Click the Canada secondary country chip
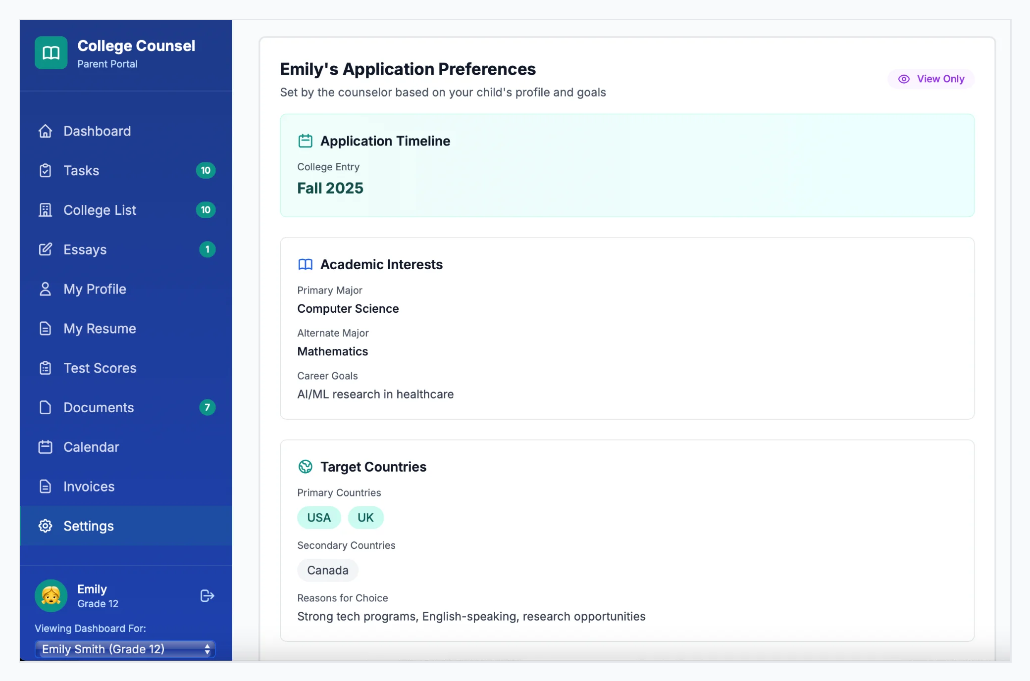The width and height of the screenshot is (1030, 681). click(x=328, y=570)
